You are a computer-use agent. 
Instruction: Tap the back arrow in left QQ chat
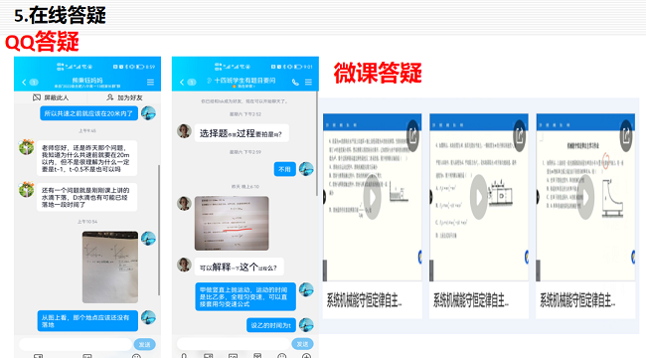coord(24,83)
